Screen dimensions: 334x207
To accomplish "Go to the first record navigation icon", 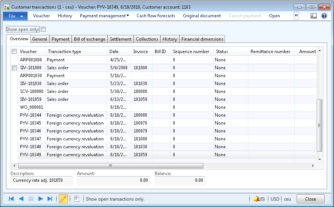I will (x=11, y=199).
